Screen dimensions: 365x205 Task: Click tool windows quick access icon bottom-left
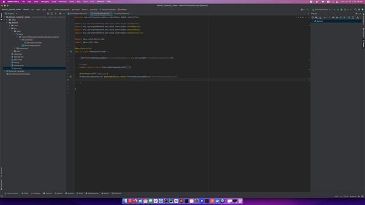coord(2,196)
